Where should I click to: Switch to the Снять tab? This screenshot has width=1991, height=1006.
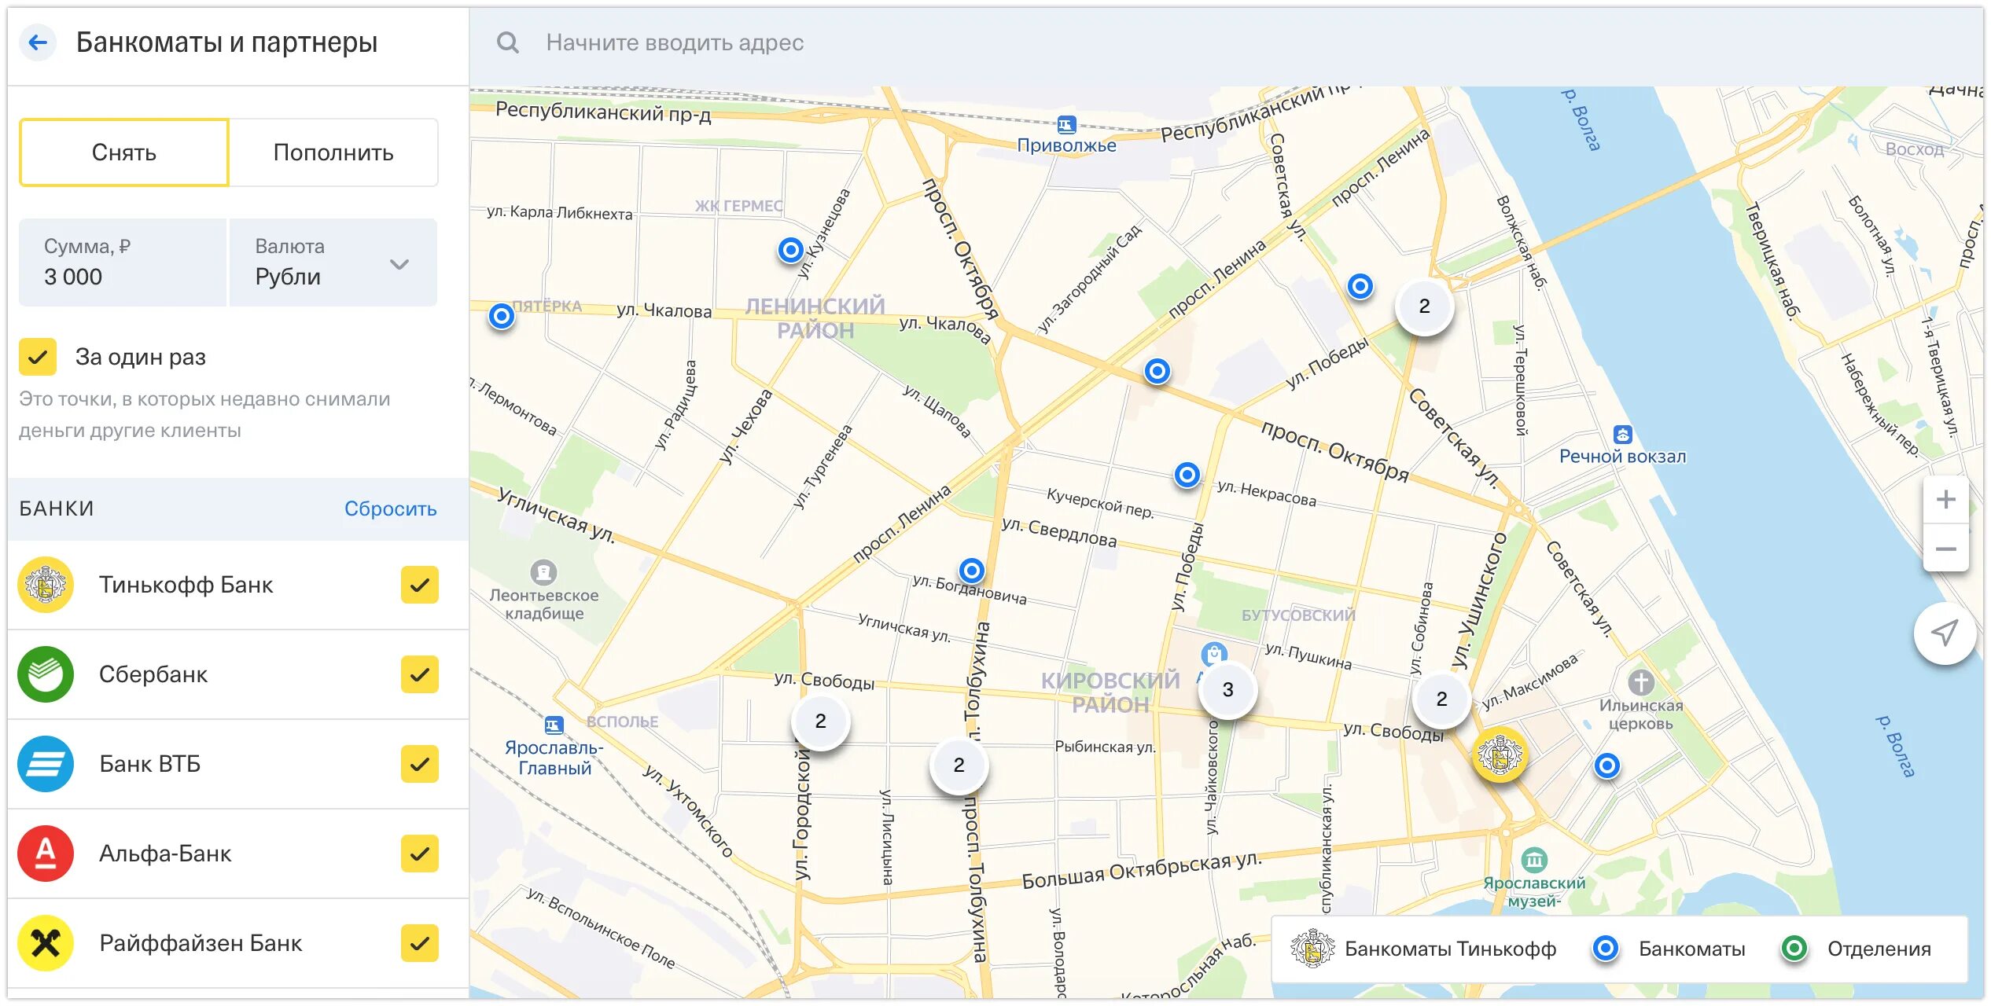pos(124,152)
